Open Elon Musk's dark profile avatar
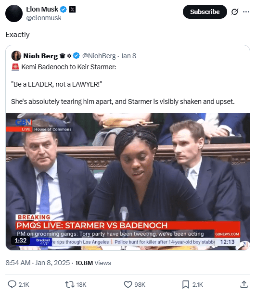Screen dimensions: 256x293 (x=14, y=13)
